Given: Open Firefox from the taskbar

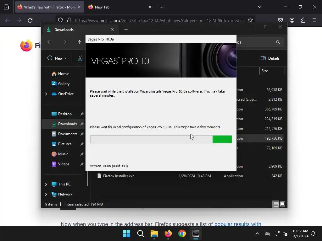Looking at the screenshot, I should tap(168, 233).
